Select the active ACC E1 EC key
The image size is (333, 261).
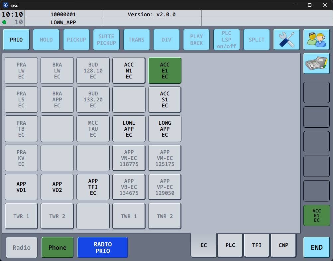click(165, 70)
